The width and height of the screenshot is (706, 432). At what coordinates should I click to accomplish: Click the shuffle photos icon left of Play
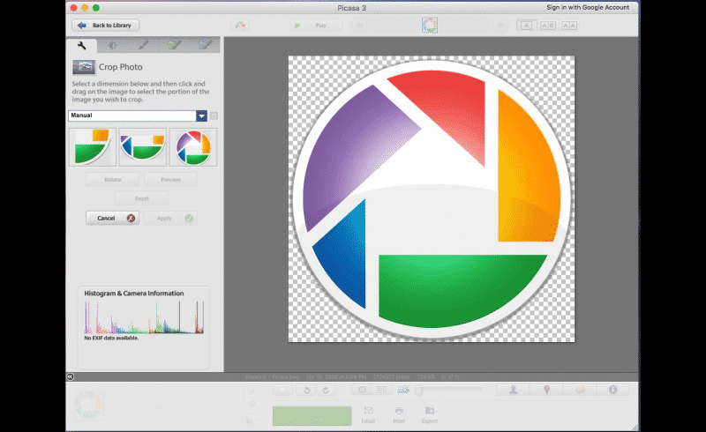click(x=240, y=26)
